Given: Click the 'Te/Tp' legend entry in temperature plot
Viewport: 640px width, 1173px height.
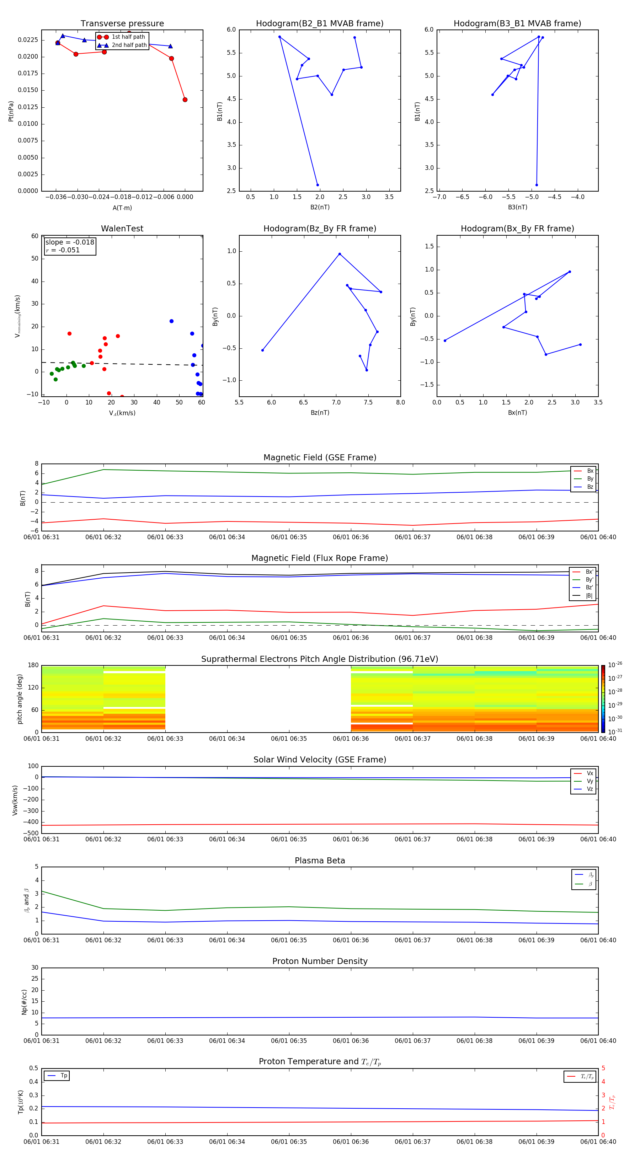Looking at the screenshot, I should tap(580, 1076).
